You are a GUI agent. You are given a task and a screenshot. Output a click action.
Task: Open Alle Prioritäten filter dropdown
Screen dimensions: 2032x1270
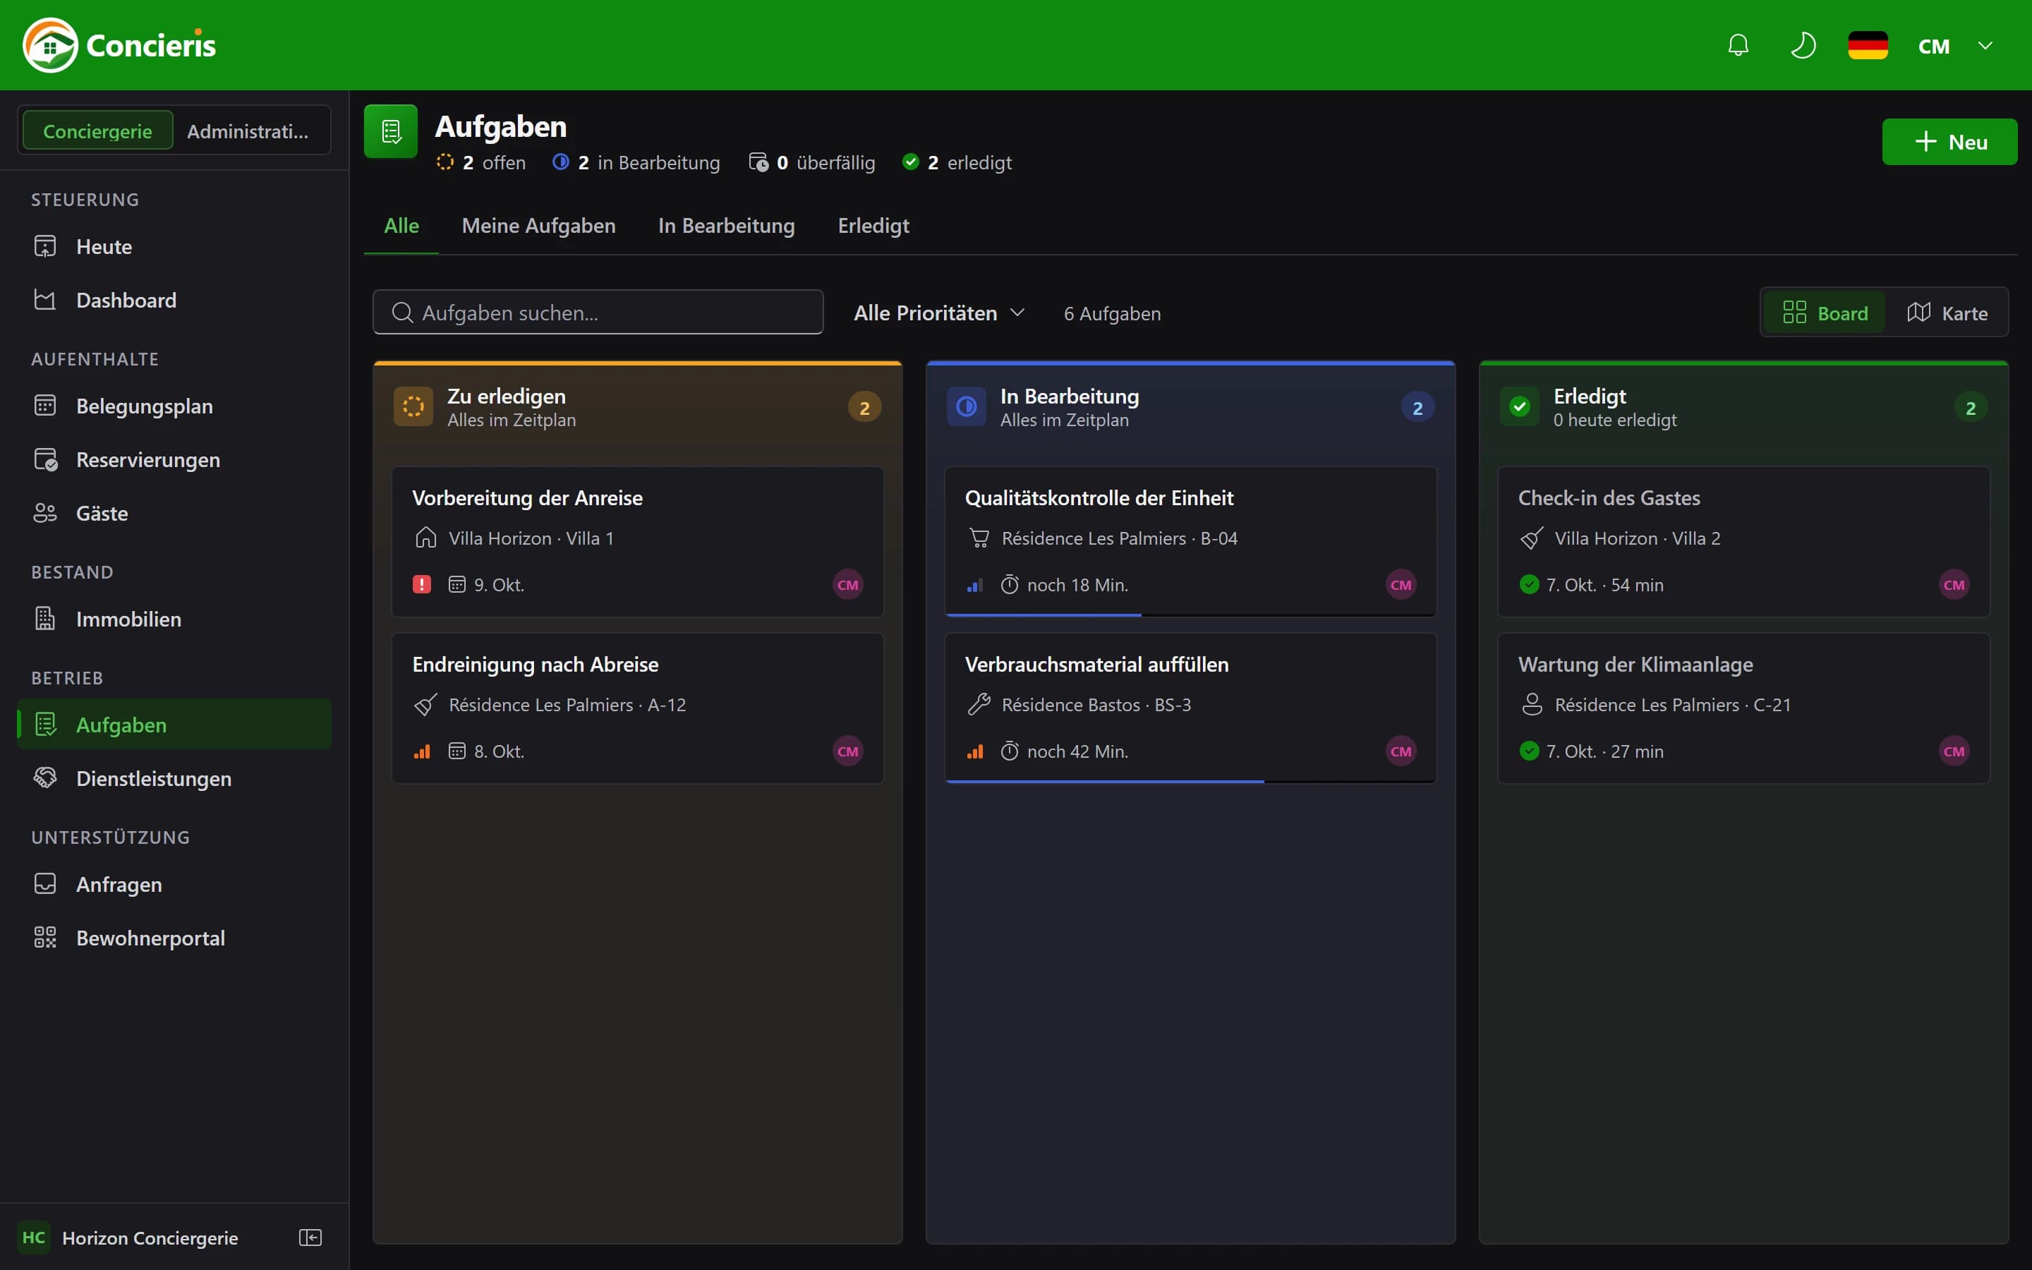[939, 313]
